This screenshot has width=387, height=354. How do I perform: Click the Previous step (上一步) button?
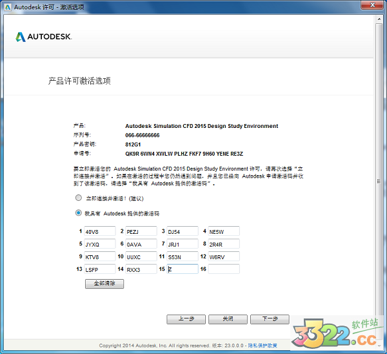[x=186, y=319]
